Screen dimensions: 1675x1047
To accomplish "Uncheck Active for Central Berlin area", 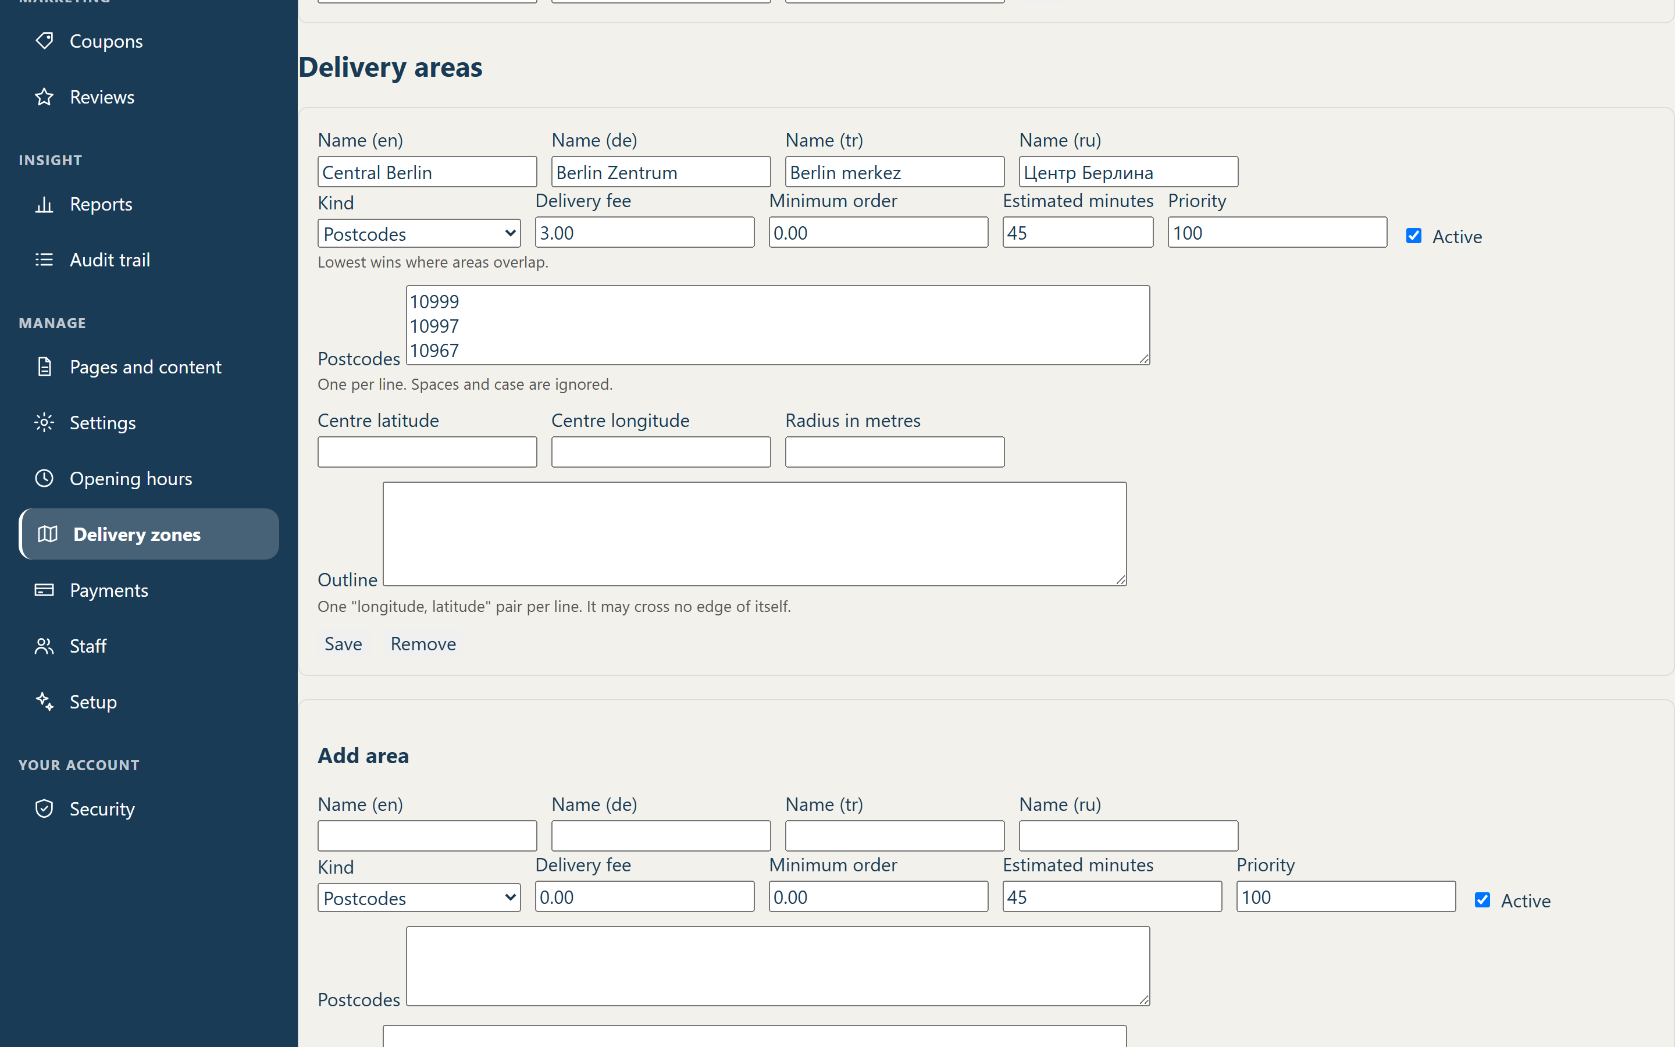I will (1414, 236).
